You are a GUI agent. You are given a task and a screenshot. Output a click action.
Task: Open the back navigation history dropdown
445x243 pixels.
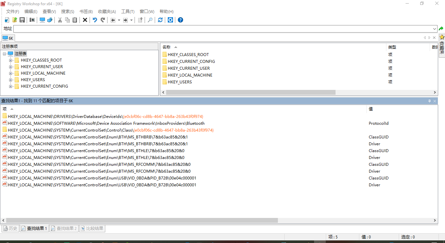click(119, 20)
